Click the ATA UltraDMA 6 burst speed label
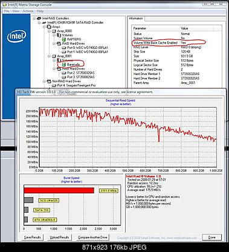The width and height of the screenshot is (229, 252). (x=45, y=220)
